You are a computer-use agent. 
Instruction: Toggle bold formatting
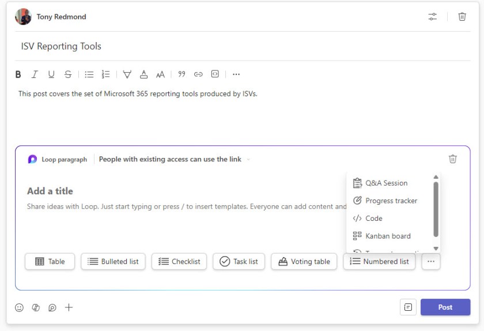(18, 74)
